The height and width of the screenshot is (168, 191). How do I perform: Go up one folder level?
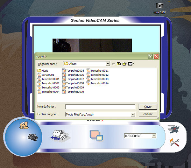tap(119, 64)
